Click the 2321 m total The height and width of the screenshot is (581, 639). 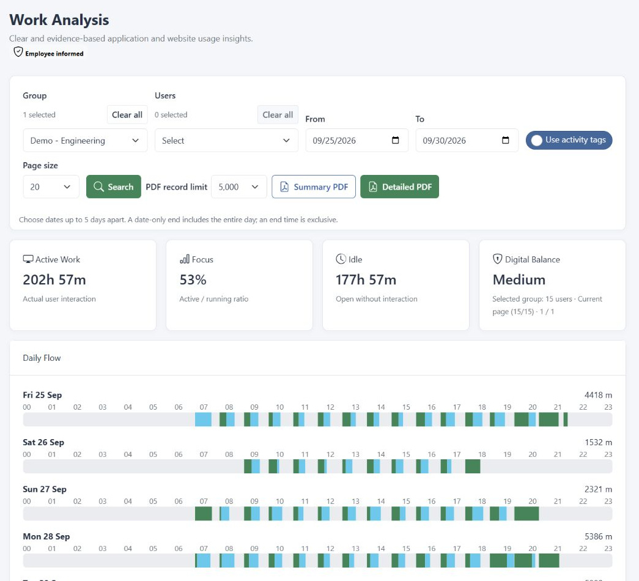pos(598,489)
